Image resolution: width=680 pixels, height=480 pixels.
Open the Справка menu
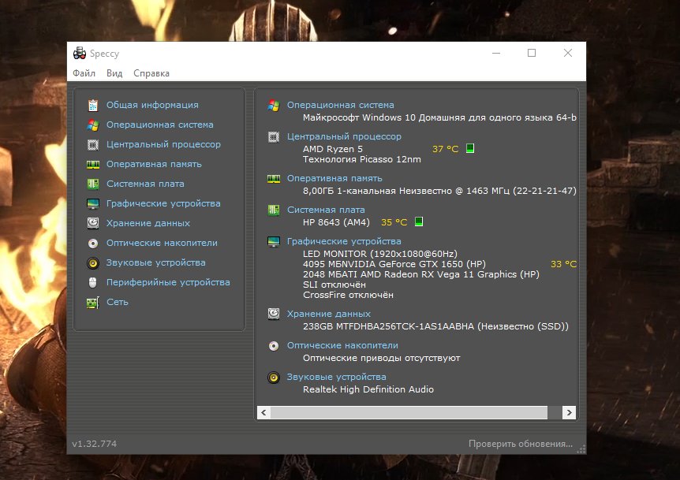tap(151, 73)
